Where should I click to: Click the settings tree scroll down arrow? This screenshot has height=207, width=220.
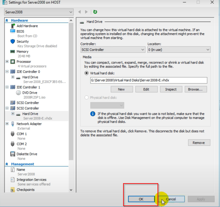tap(71, 190)
